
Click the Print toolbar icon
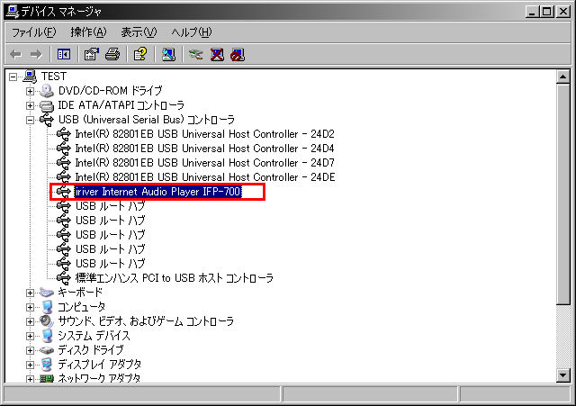112,54
